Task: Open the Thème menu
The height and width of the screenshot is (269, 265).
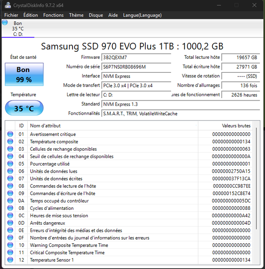Action: [76, 15]
